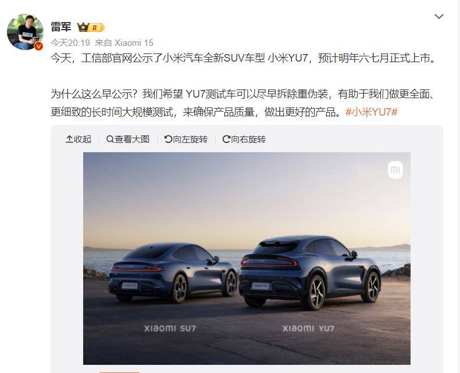Rotate the image left with 向左旋转
This screenshot has width=460, height=373.
(x=186, y=139)
